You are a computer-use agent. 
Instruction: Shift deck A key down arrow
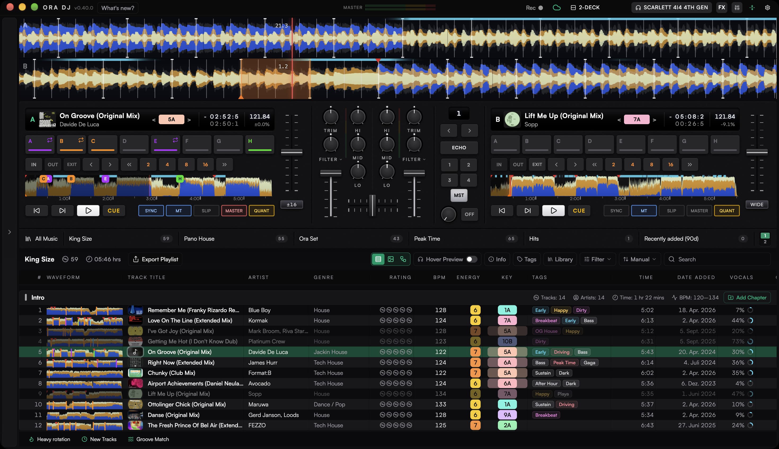click(x=154, y=120)
